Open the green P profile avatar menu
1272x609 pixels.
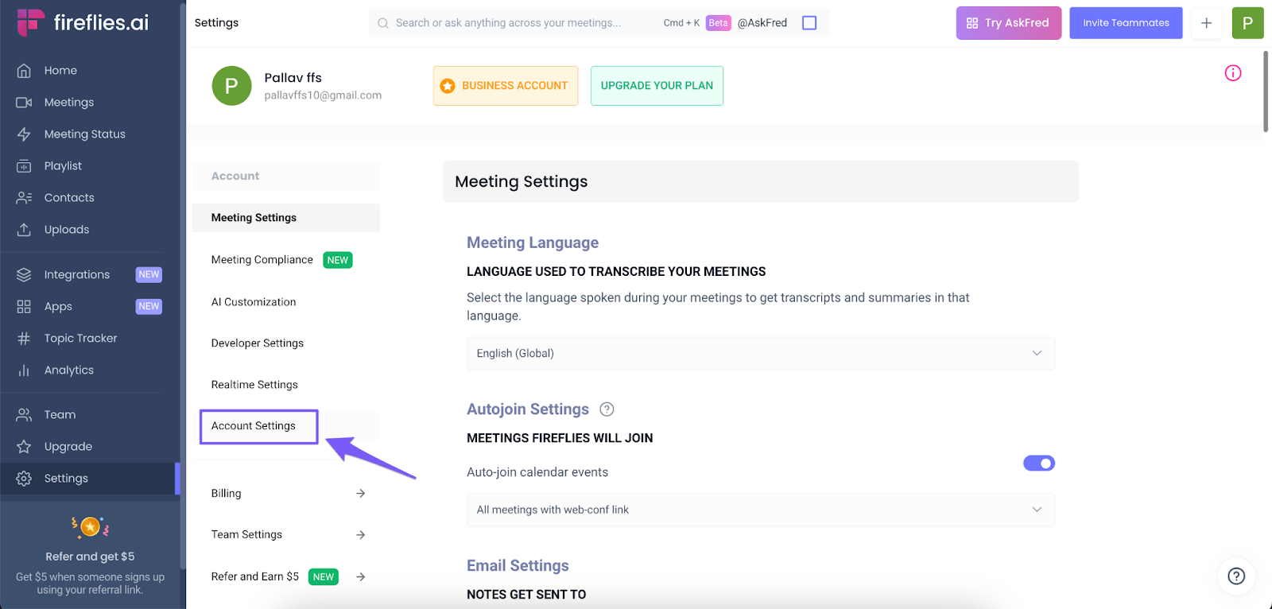[1247, 23]
